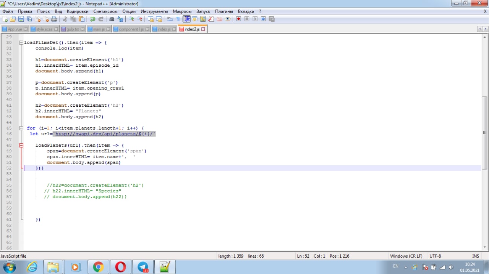This screenshot has height=274, width=489.
Task: Click the Copy toolbar icon
Action: [x=73, y=19]
